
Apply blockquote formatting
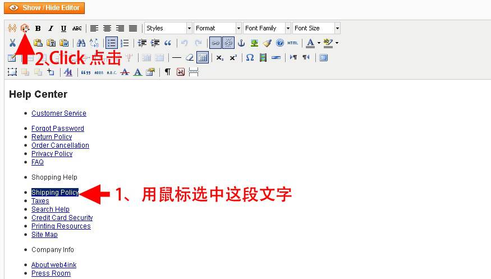click(168, 43)
